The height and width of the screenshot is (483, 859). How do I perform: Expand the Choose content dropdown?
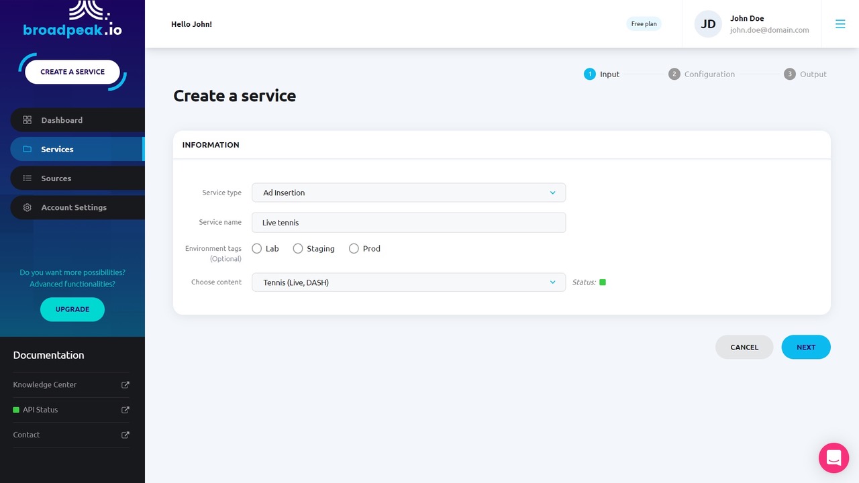point(409,282)
